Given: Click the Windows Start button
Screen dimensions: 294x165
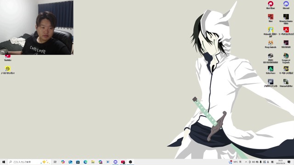Looking at the screenshot, I should point(4,162).
